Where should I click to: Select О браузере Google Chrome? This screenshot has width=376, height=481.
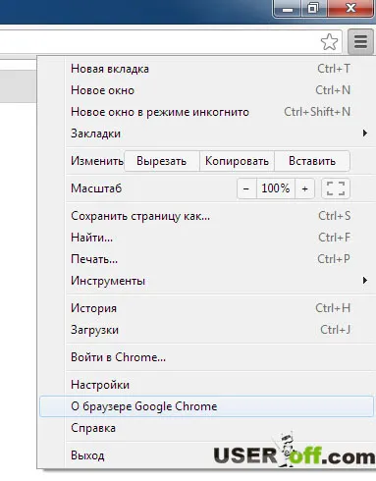point(206,406)
